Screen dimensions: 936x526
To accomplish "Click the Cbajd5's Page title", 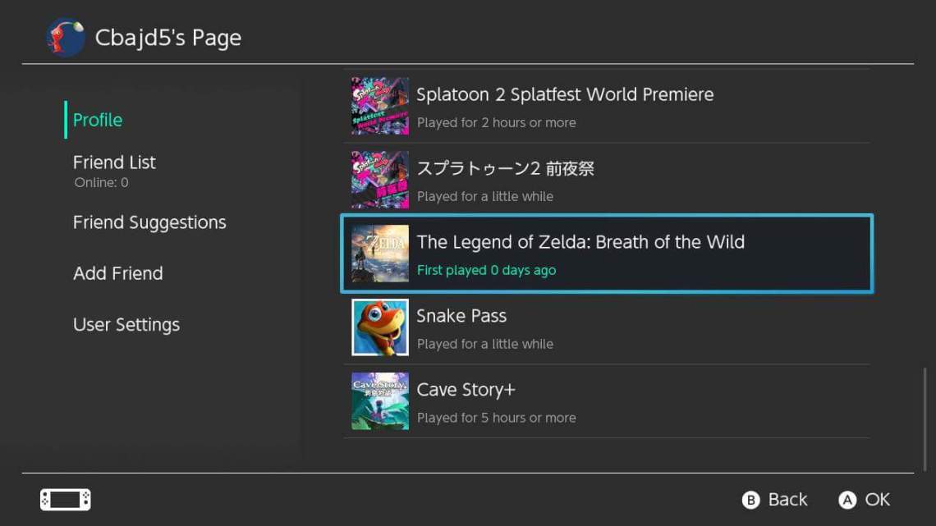I will (x=168, y=37).
